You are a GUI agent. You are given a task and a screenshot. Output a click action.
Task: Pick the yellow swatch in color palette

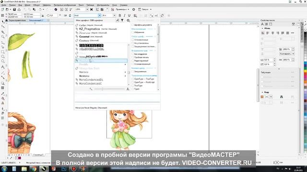click(x=306, y=72)
